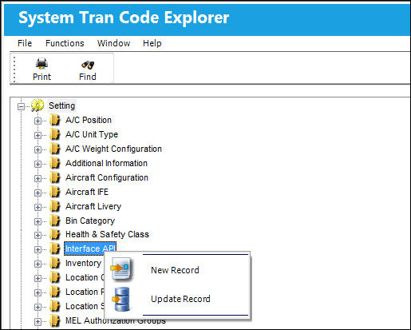This screenshot has width=411, height=330.
Task: Click the A/C Position folder icon
Action: (x=55, y=120)
